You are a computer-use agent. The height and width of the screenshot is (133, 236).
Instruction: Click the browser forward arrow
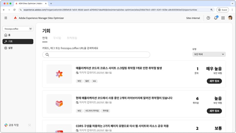9,10
